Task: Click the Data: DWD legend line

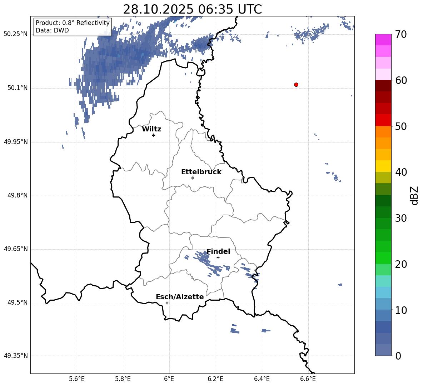Action: [x=52, y=30]
